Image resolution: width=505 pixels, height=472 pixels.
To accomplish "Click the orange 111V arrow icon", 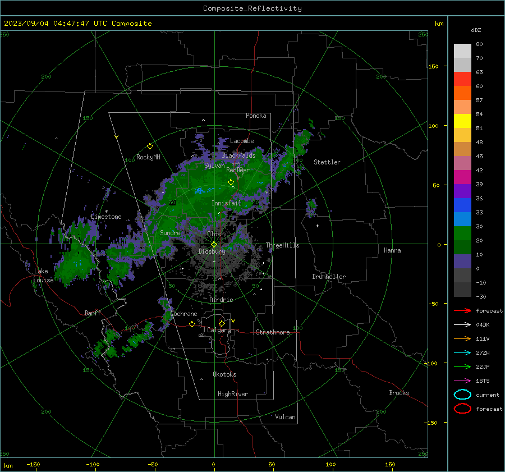I will click(462, 338).
